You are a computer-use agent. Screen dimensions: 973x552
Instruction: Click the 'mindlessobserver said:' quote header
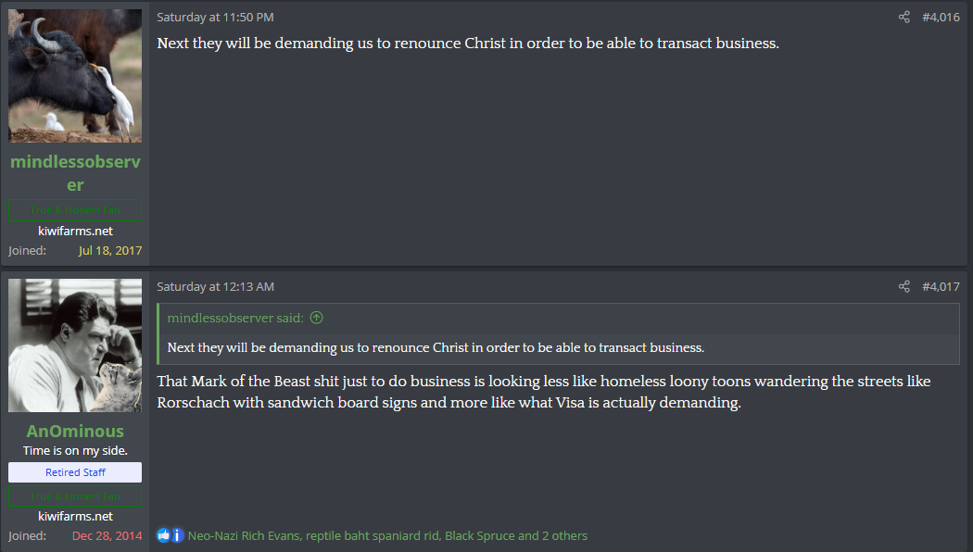235,318
